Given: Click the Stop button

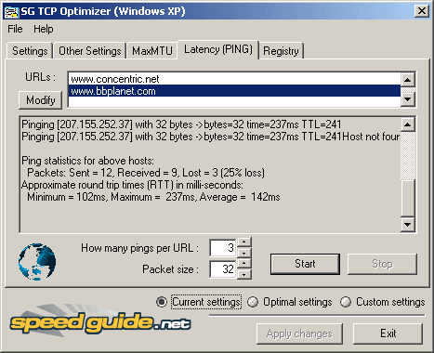Looking at the screenshot, I should click(x=382, y=264).
